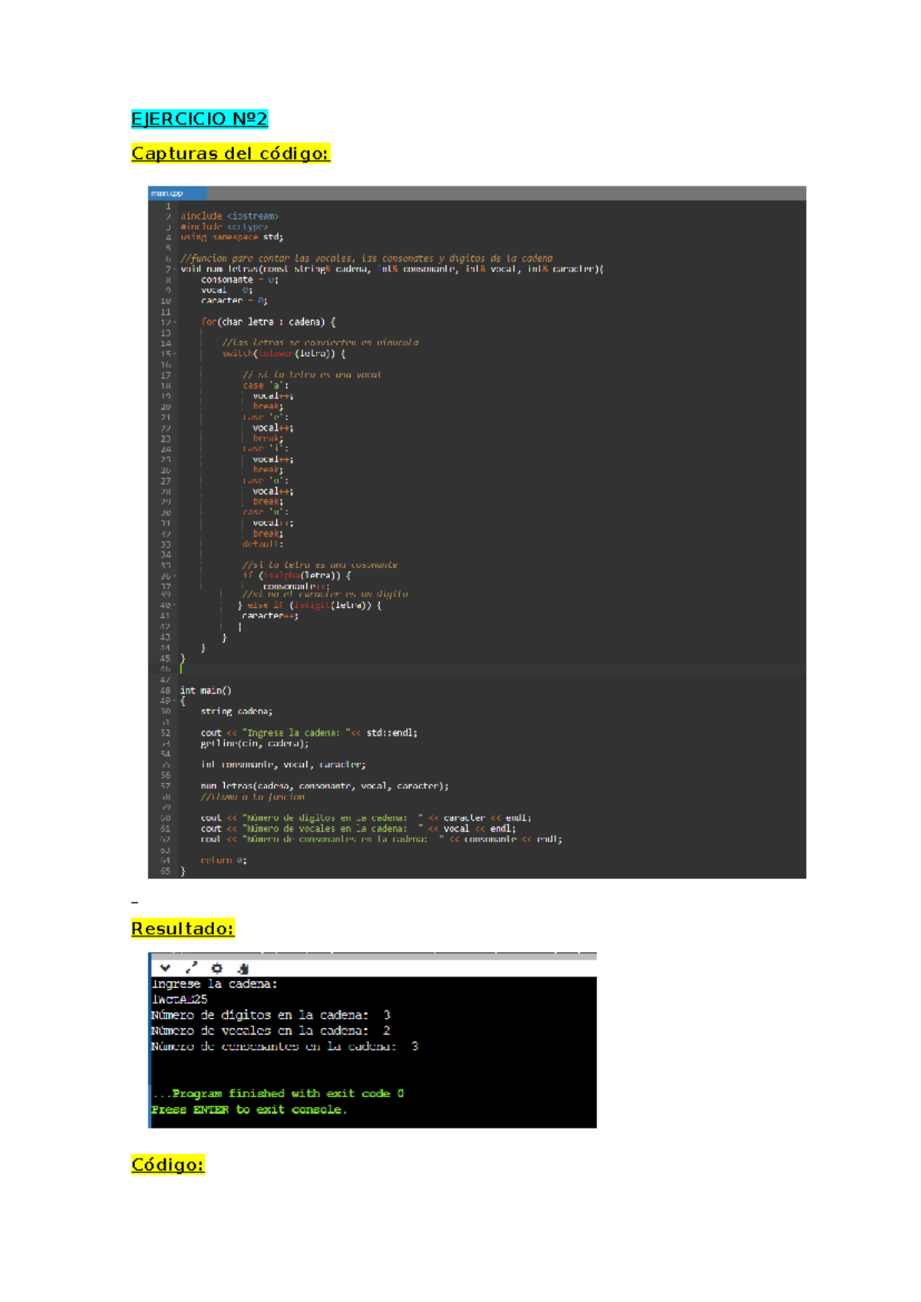This screenshot has height=1302, width=921.
Task: Fold the switch block at line 15
Action: click(175, 354)
